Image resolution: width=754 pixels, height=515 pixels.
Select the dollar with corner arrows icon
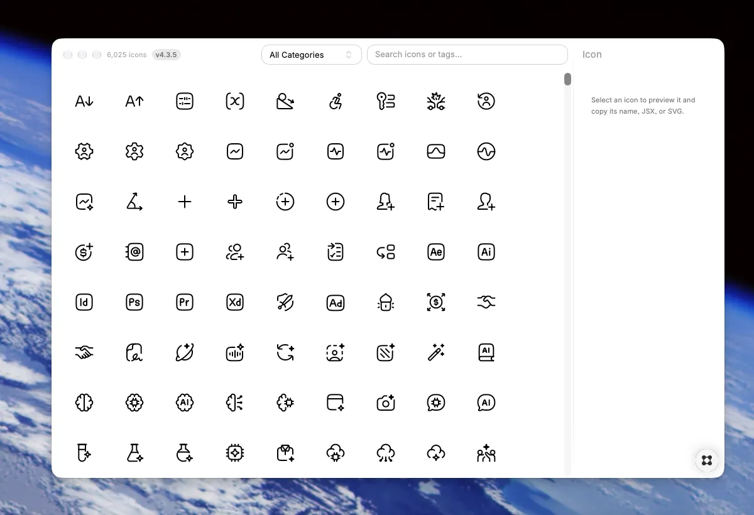[436, 302]
